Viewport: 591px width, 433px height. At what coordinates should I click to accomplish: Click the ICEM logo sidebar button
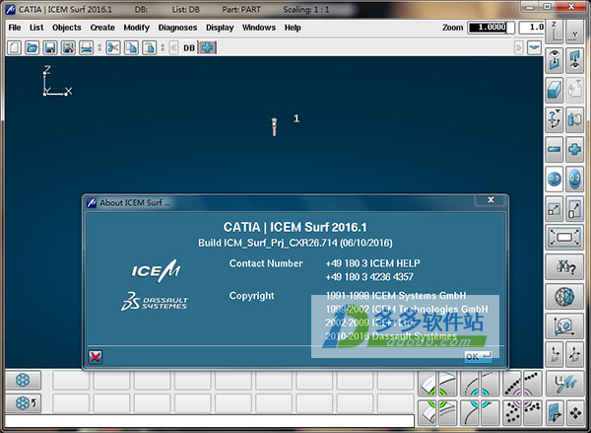tap(564, 384)
